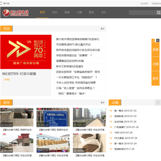161x161 pixels.
Task: Open news about 居民小区生活垃圾分类
Action: (78, 50)
